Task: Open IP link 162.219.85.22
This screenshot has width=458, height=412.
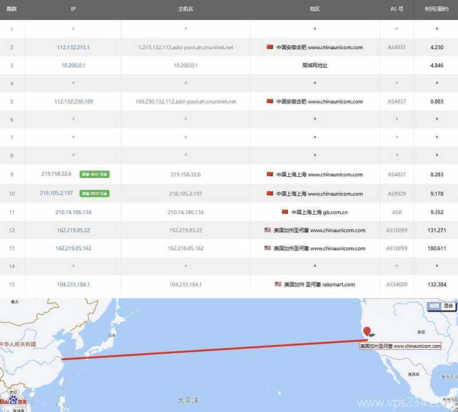Action: coord(72,229)
